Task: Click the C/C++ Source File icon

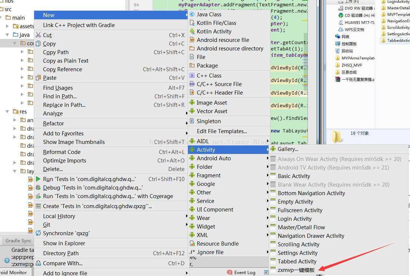Action: [x=192, y=84]
